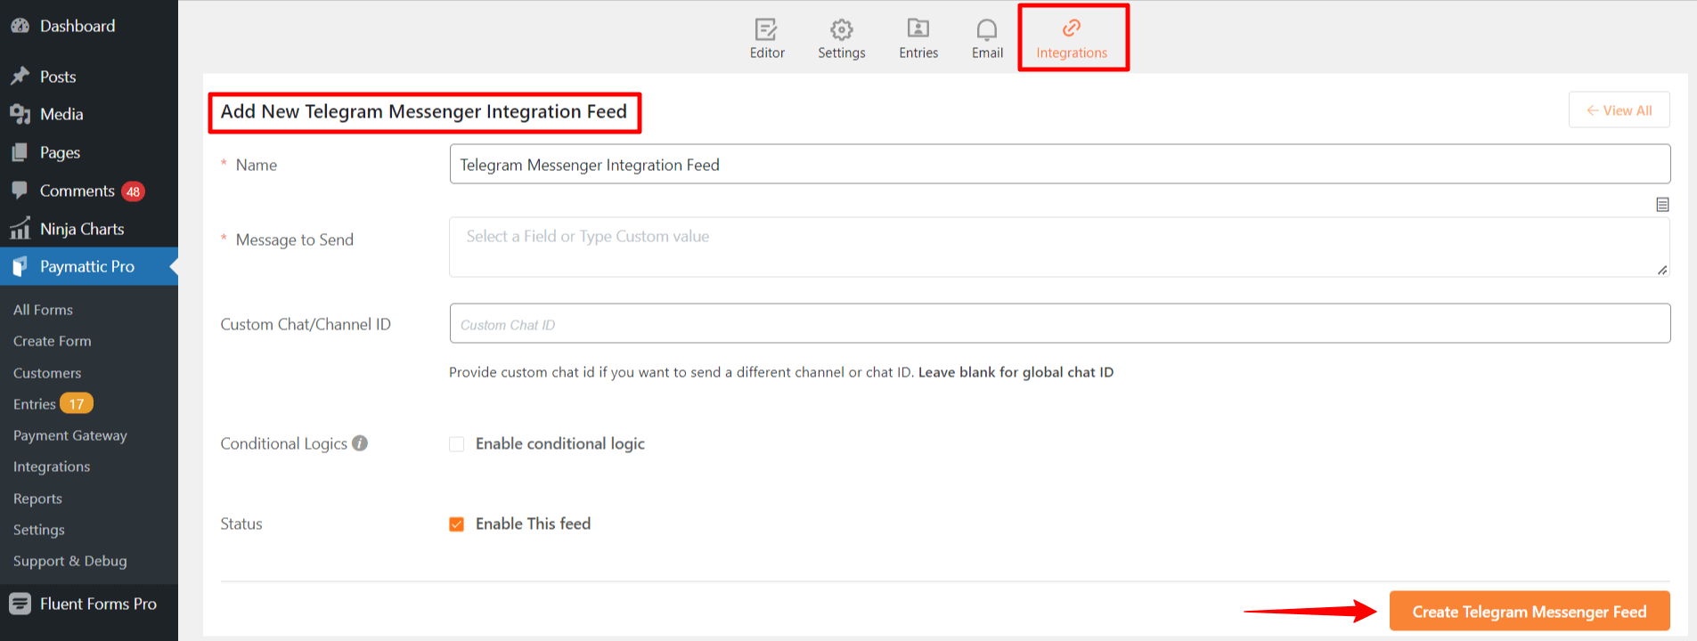
Task: Click the Email bell icon
Action: tap(987, 29)
